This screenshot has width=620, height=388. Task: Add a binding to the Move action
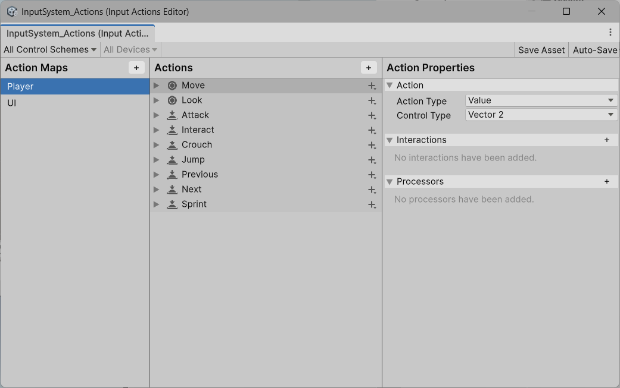[372, 86]
